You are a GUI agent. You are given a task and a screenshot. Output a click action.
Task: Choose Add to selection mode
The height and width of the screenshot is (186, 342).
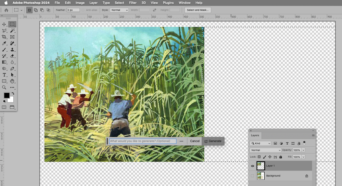(x=36, y=10)
